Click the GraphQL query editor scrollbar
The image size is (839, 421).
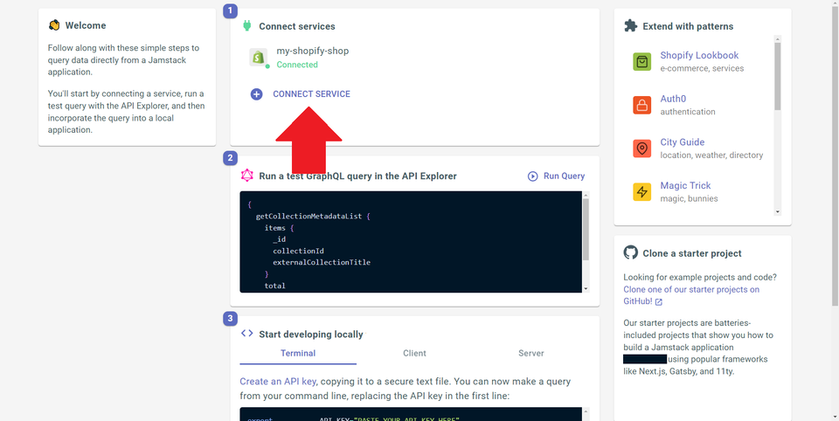(586, 227)
